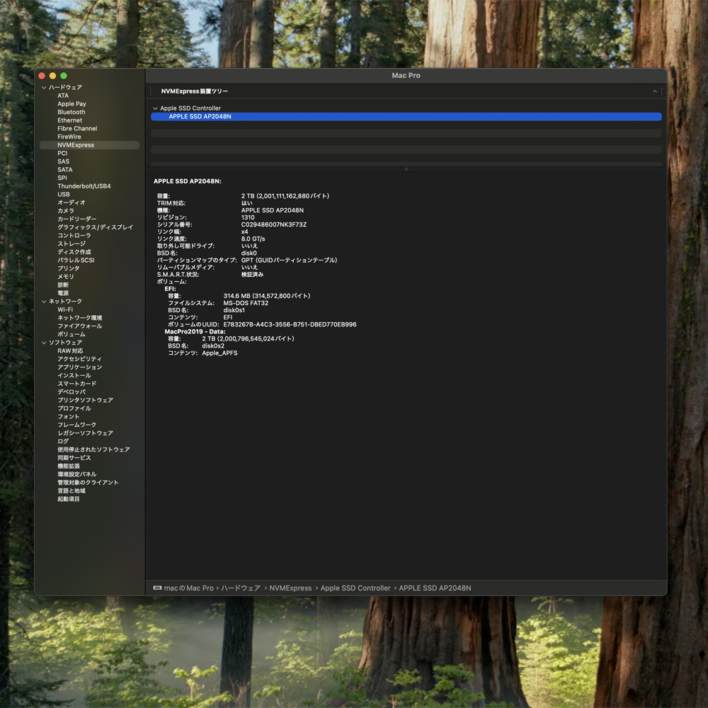Select the APPLE SSD AP2048N device row
This screenshot has width=708, height=708.
pyautogui.click(x=406, y=117)
